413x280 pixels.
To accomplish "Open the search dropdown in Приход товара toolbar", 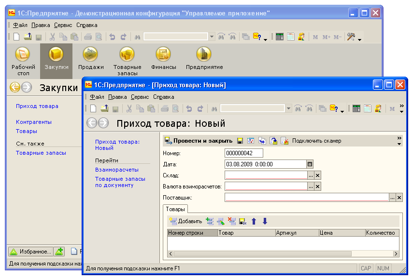I will coord(289,108).
